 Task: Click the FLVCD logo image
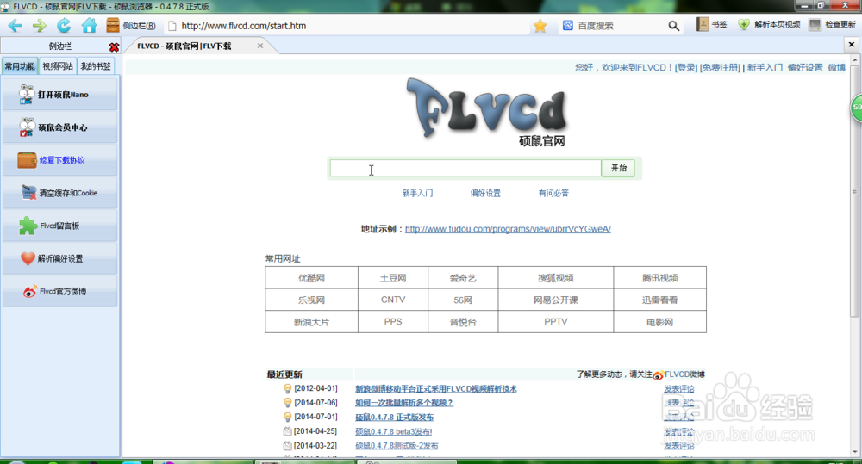pyautogui.click(x=487, y=112)
